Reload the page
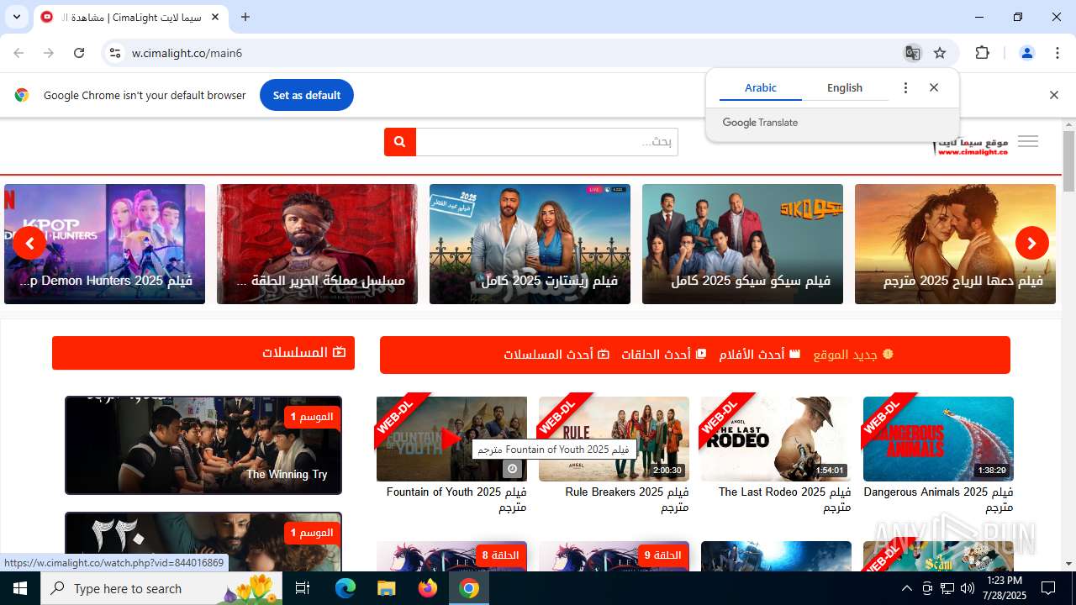The width and height of the screenshot is (1076, 605). coord(79,53)
